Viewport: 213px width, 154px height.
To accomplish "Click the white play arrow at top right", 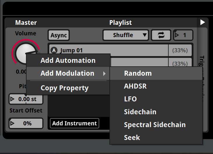I will tap(202, 22).
